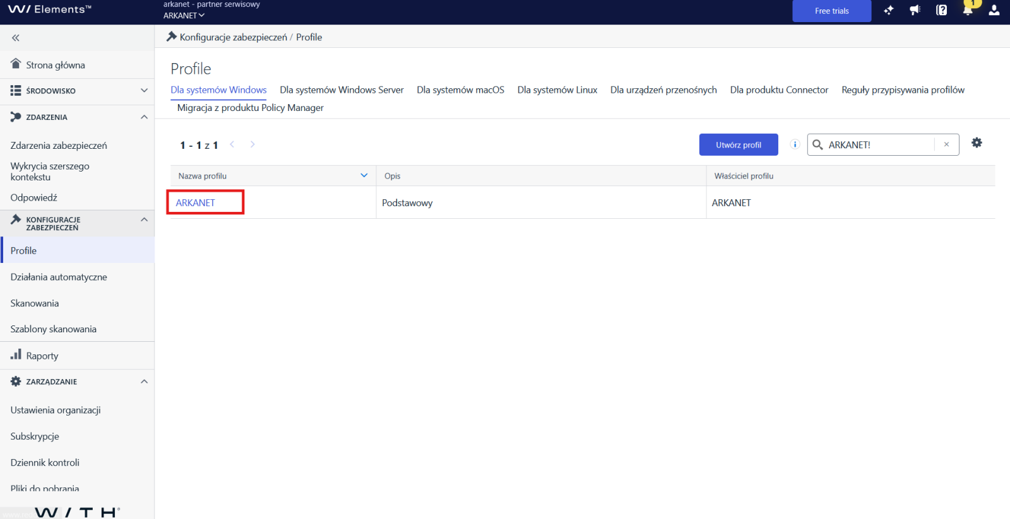Viewport: 1010px width, 519px height.
Task: Open the help question mark icon
Action: pos(941,11)
